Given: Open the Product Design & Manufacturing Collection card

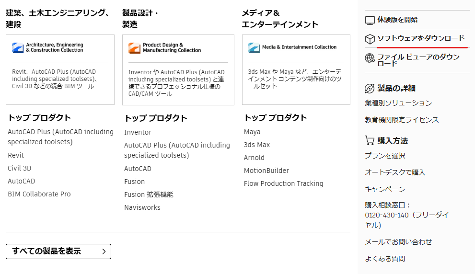Looking at the screenshot, I should [178, 70].
